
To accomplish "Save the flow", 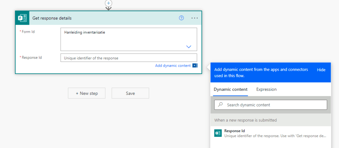I will [130, 93].
